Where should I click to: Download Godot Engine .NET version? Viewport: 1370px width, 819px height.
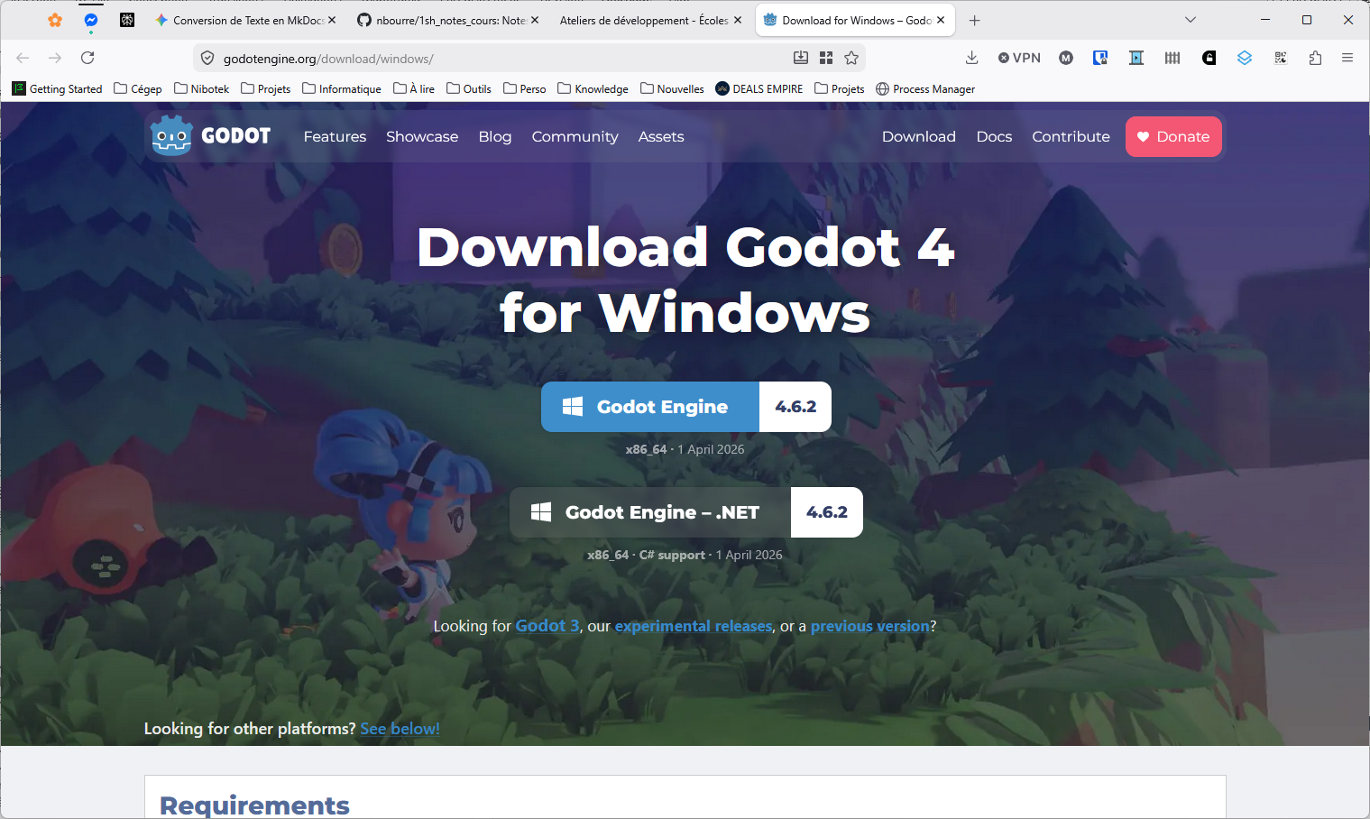click(685, 512)
